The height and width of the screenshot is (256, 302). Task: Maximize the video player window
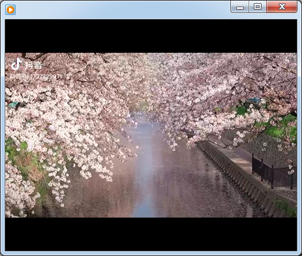pyautogui.click(x=258, y=7)
